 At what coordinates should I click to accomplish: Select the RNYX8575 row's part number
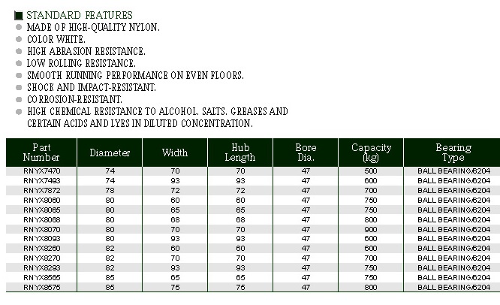41,286
